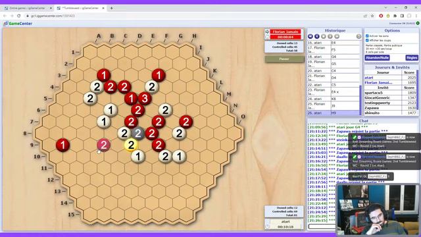The height and width of the screenshot is (237, 421).
Task: Bookmark the page with the star icon
Action: pyautogui.click(x=372, y=16)
